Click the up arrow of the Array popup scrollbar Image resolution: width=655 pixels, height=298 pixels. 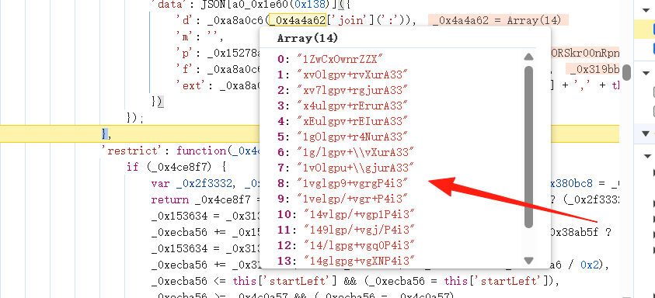click(x=528, y=57)
